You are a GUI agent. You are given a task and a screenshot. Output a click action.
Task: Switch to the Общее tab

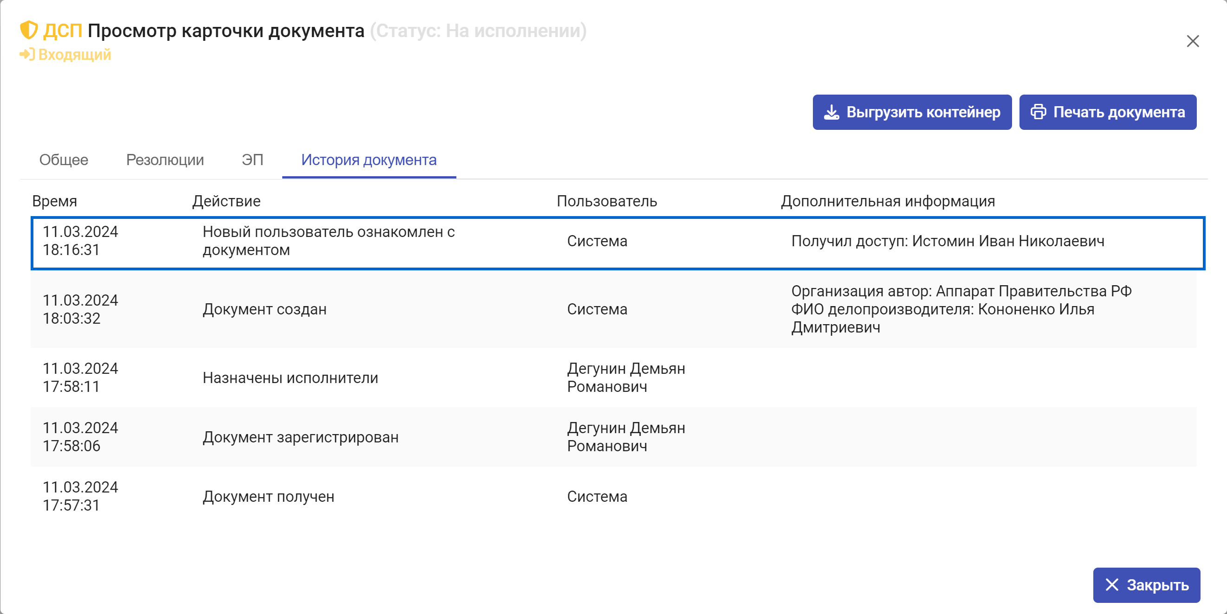pos(64,160)
